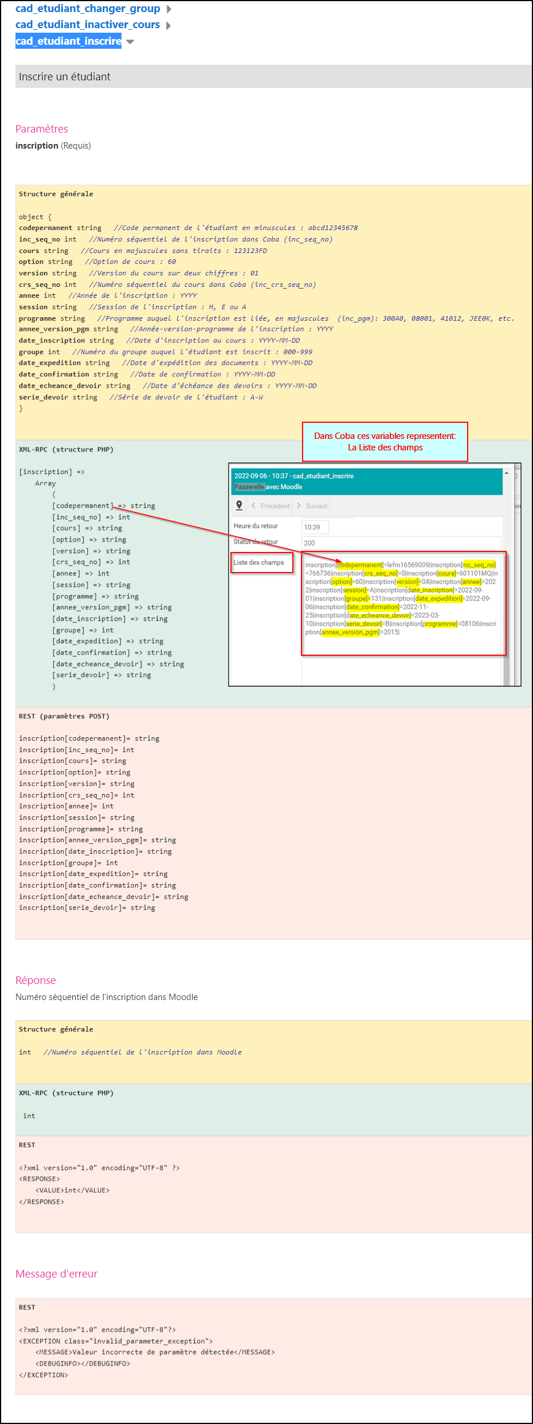The image size is (533, 1424).
Task: Expand cad_etudiant_inactiver_cours arrow
Action: [x=168, y=25]
